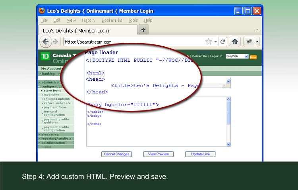Screen dimensions: 298x190
Task: Click the Firefox icon in title bar
Action: [x=42, y=11]
